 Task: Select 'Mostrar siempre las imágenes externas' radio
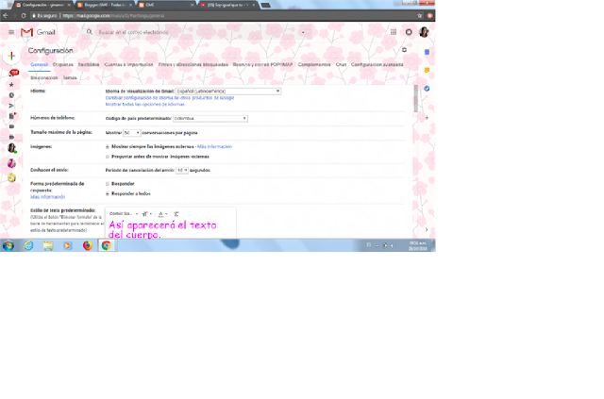(x=108, y=147)
